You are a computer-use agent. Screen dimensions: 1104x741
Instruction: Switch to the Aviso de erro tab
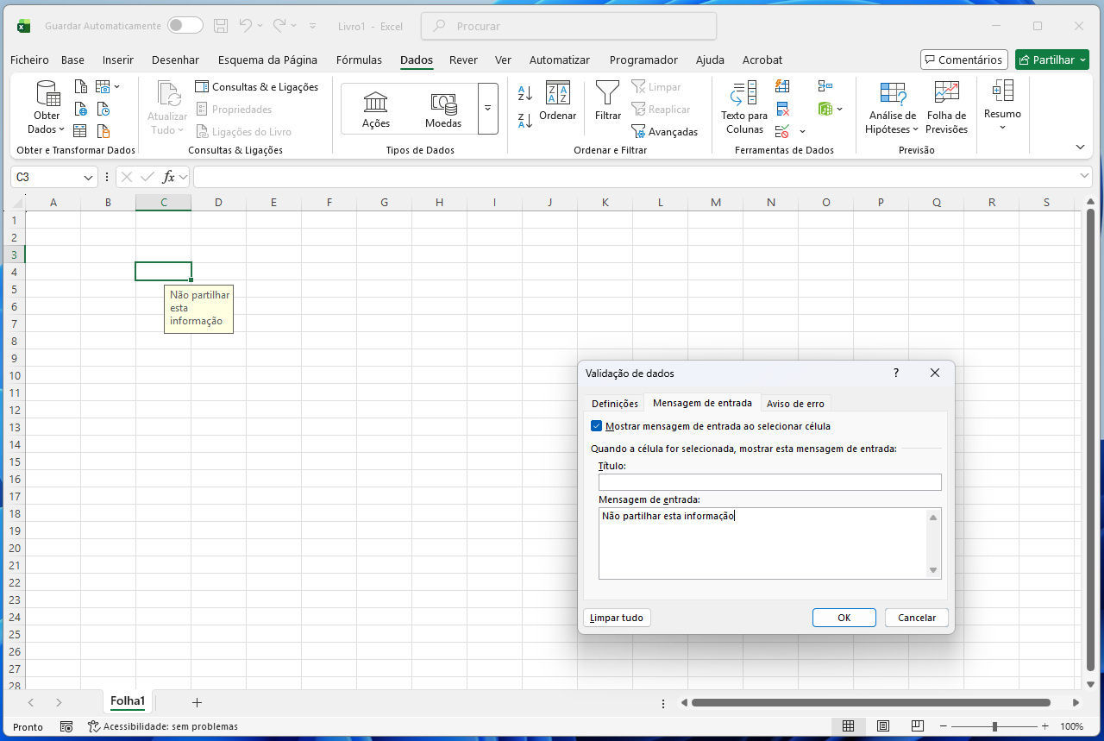click(x=795, y=404)
